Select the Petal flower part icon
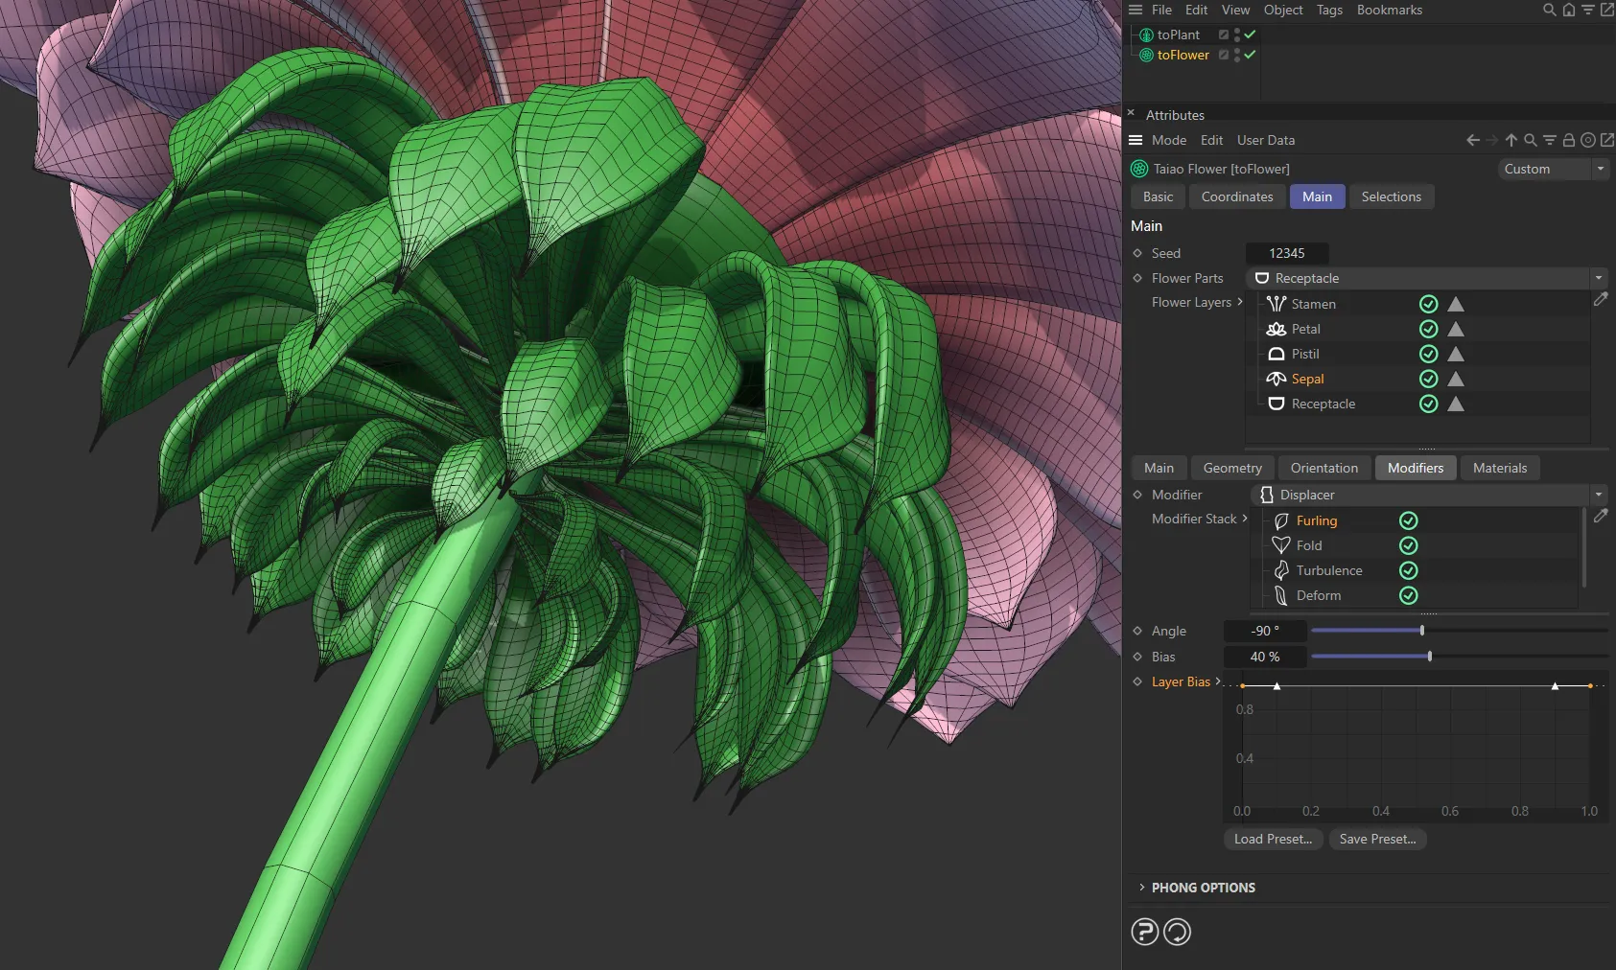The image size is (1616, 970). pyautogui.click(x=1276, y=329)
